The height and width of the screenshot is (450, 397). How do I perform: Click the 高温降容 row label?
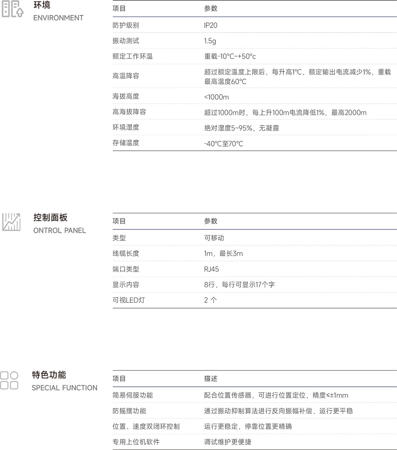(126, 76)
